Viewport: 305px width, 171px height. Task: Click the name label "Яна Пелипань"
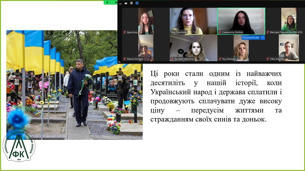[x=179, y=32]
